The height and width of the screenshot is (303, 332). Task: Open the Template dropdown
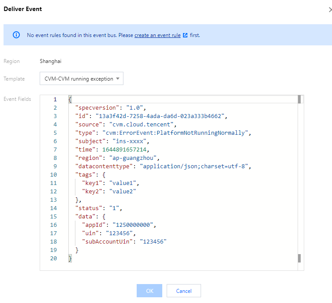click(x=81, y=79)
